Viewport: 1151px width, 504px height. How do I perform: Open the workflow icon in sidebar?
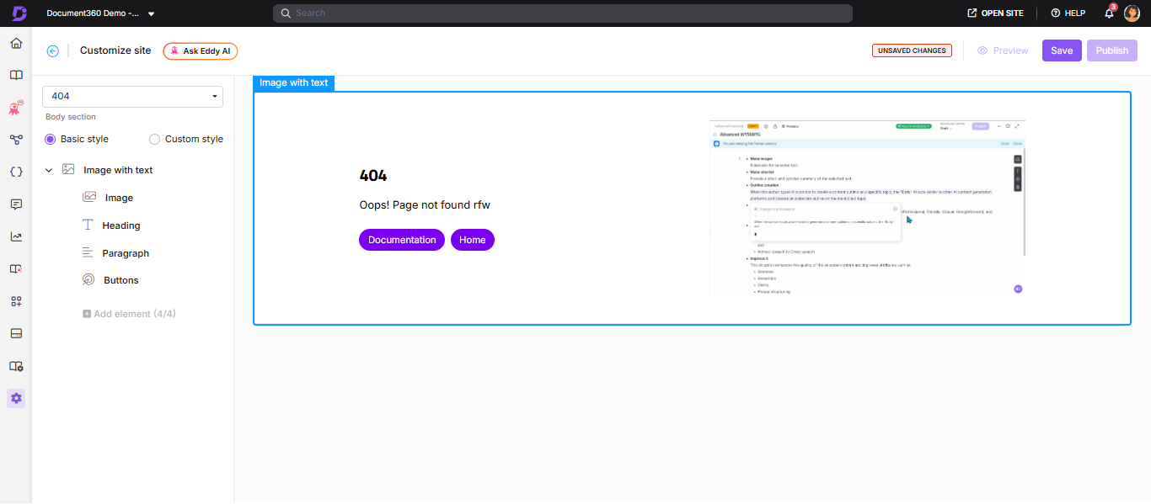[16, 140]
